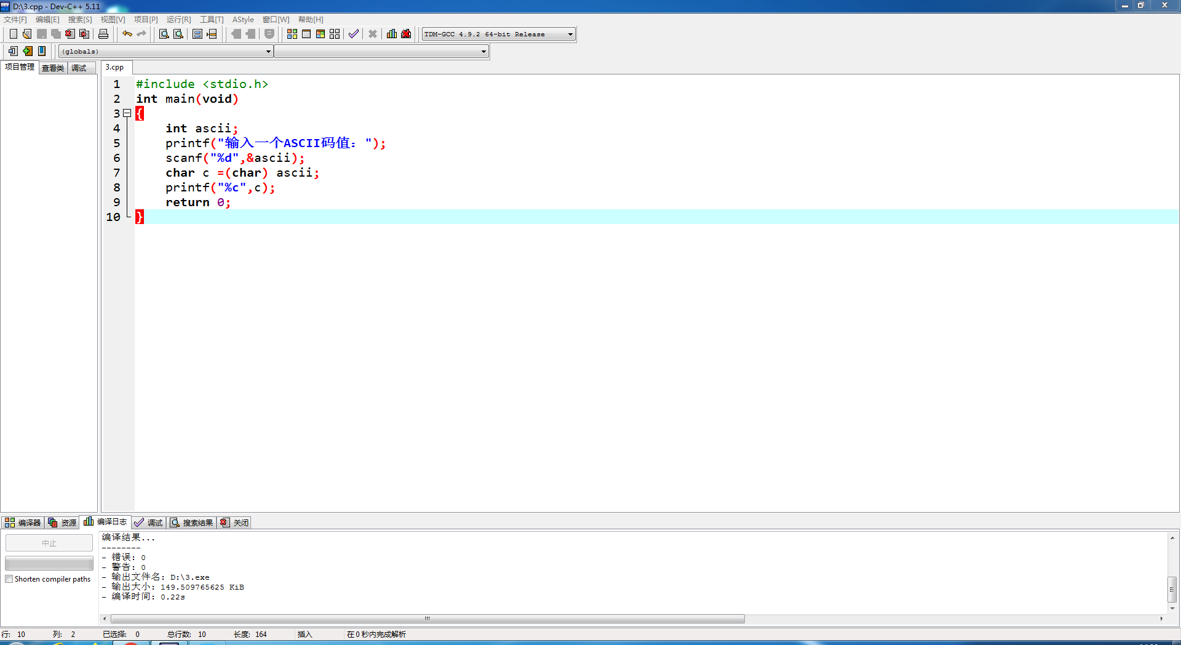The height and width of the screenshot is (645, 1181).
Task: Click the 关闭 tab in bottom panel
Action: (x=234, y=523)
